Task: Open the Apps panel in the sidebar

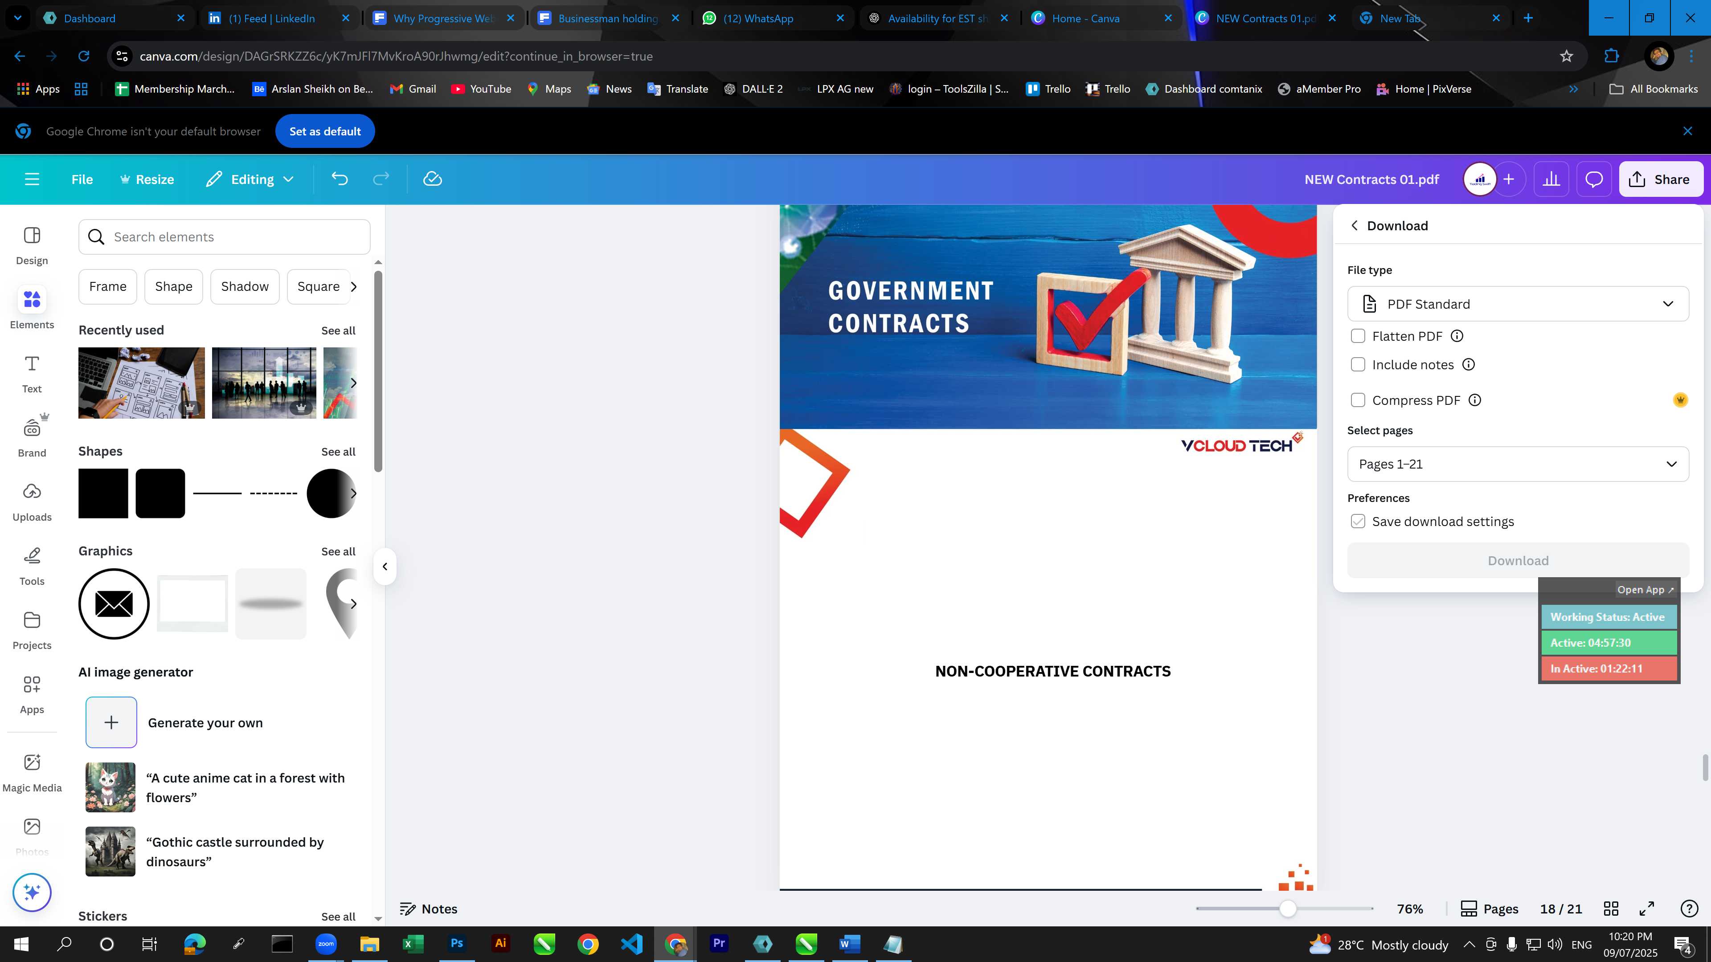Action: click(x=32, y=695)
